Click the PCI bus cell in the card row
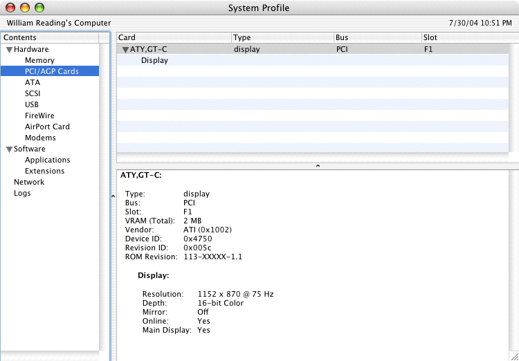 (x=342, y=49)
